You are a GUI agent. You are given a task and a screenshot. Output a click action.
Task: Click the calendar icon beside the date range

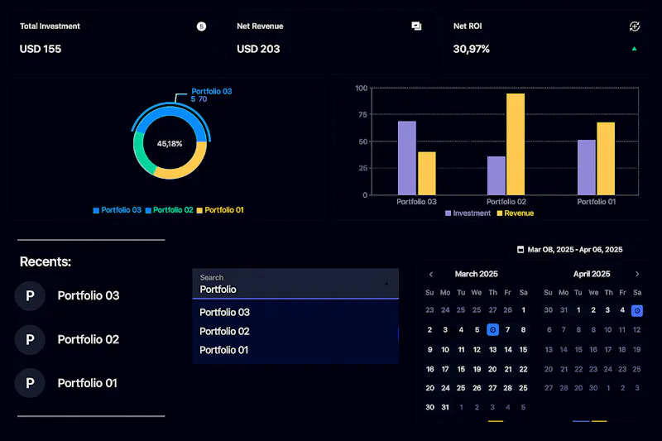(520, 249)
